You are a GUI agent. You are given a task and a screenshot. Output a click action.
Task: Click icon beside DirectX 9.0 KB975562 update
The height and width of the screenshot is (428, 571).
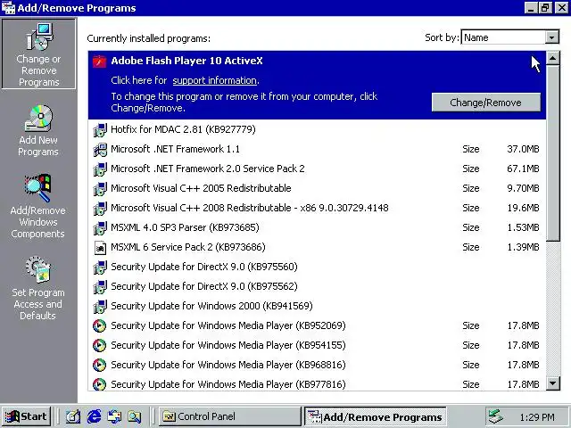coord(100,287)
